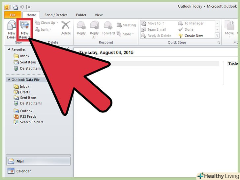Open Deleted Items under Outlook Data File
This screenshot has height=180, width=240.
tap(28, 103)
